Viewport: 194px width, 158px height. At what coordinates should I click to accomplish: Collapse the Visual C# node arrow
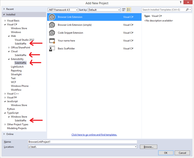click(x=5, y=24)
